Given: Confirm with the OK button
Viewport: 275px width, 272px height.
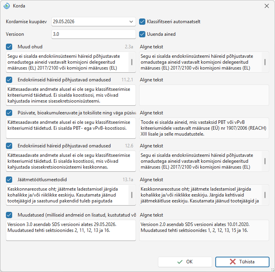Looking at the screenshot, I should 185,262.
